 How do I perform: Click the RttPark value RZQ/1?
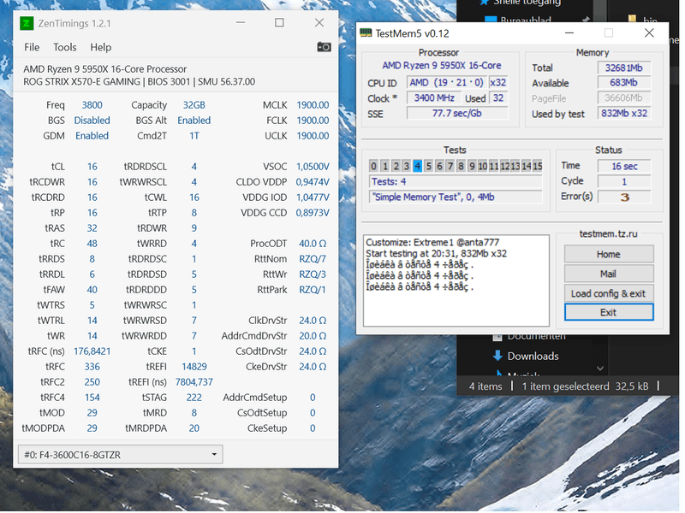313,290
